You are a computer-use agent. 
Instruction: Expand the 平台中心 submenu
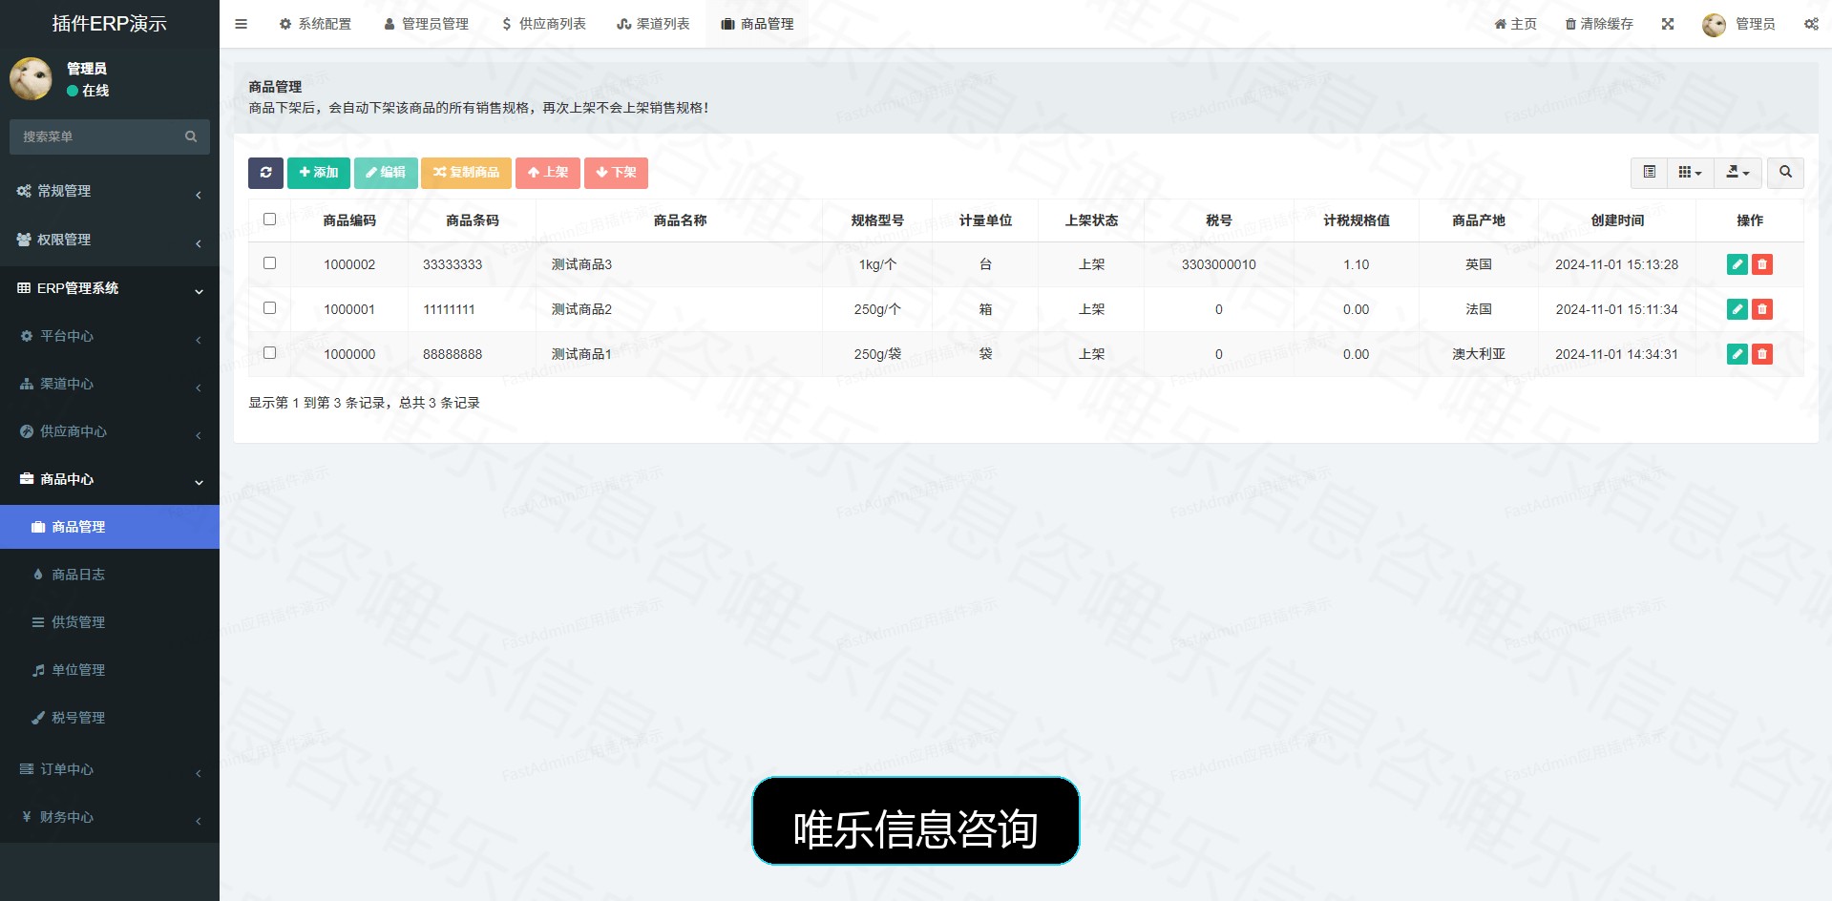pyautogui.click(x=110, y=336)
